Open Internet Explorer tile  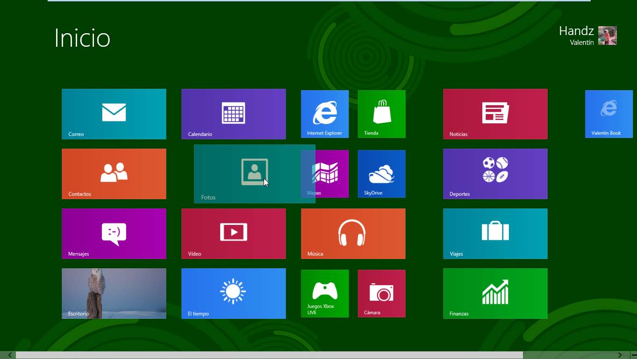pos(324,114)
